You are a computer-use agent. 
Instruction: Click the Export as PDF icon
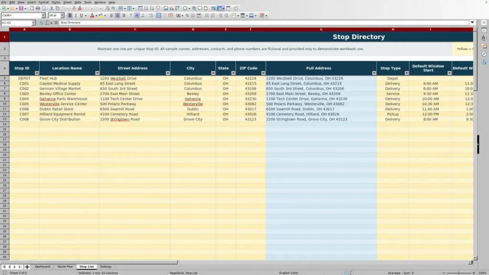point(32,8)
